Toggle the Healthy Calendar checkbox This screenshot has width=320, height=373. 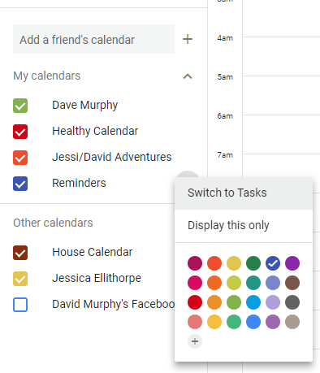coord(20,132)
